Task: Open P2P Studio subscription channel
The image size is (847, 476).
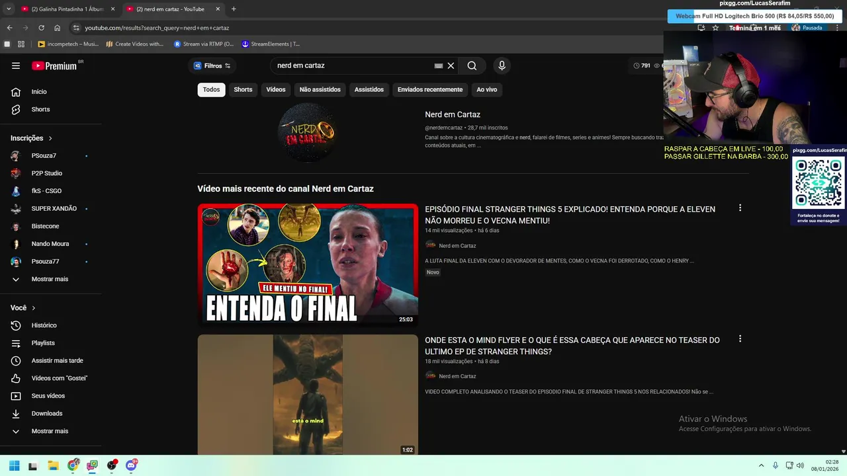Action: pos(51,173)
